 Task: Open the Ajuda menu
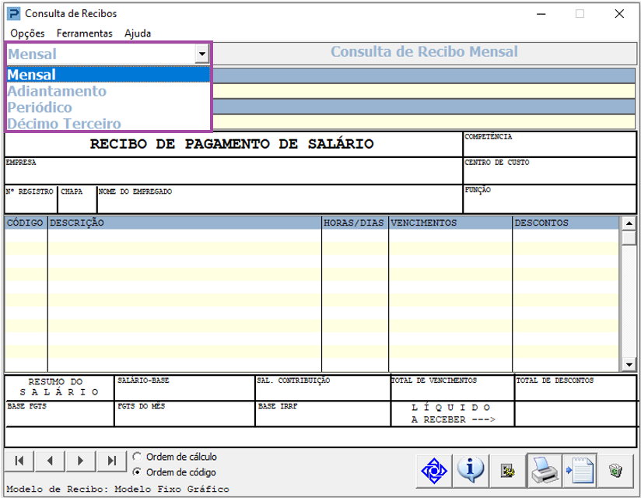pos(138,33)
